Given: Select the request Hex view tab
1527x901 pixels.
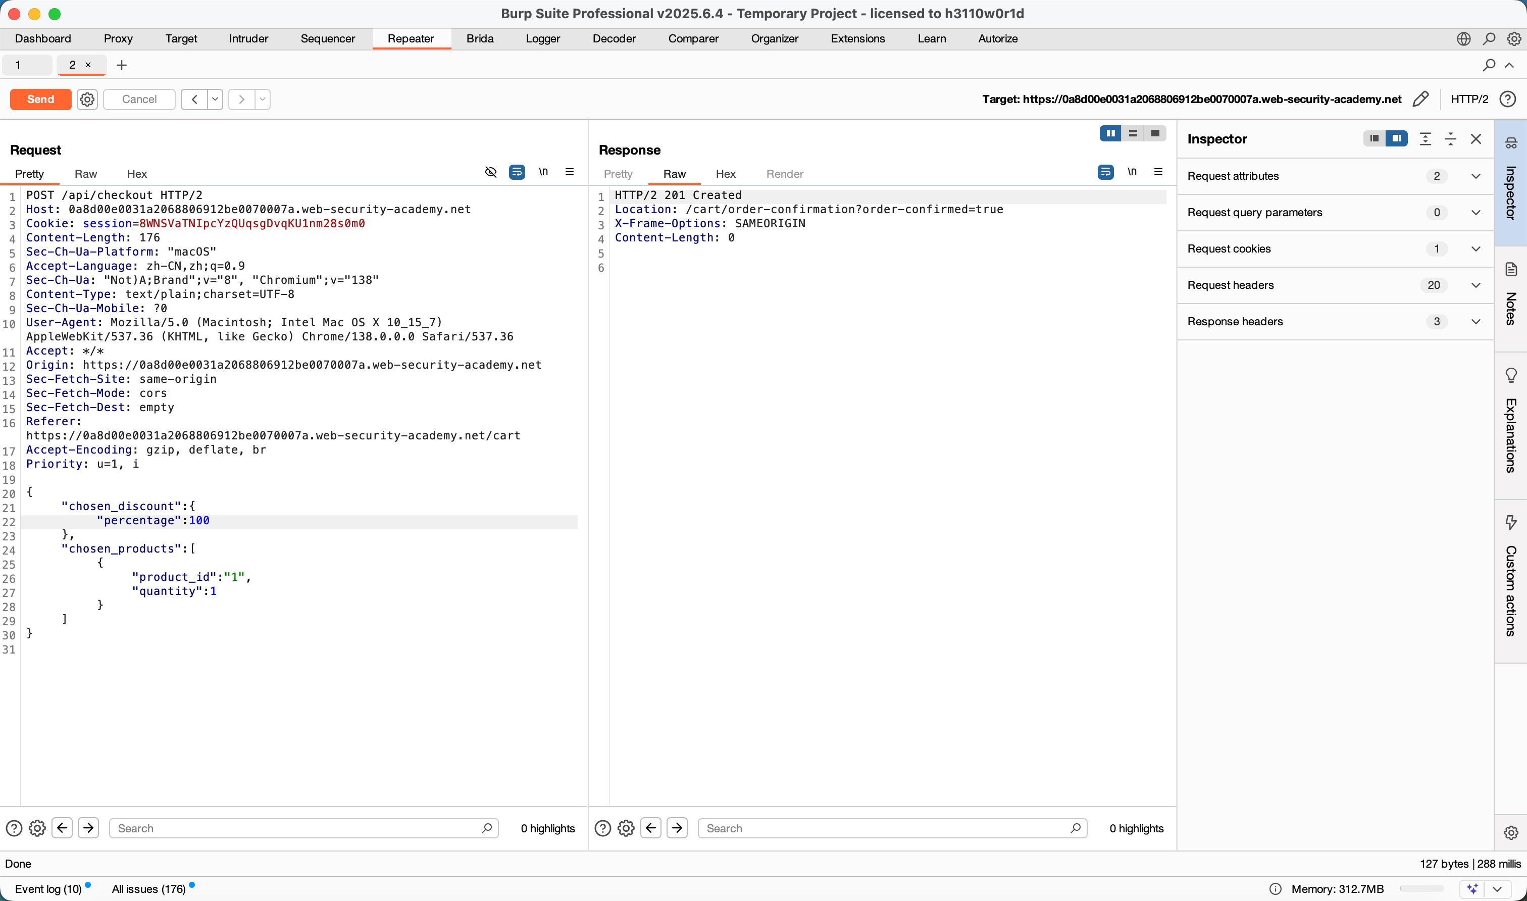Looking at the screenshot, I should (136, 174).
